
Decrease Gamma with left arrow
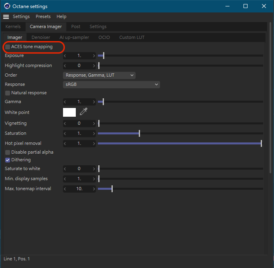(x=65, y=102)
